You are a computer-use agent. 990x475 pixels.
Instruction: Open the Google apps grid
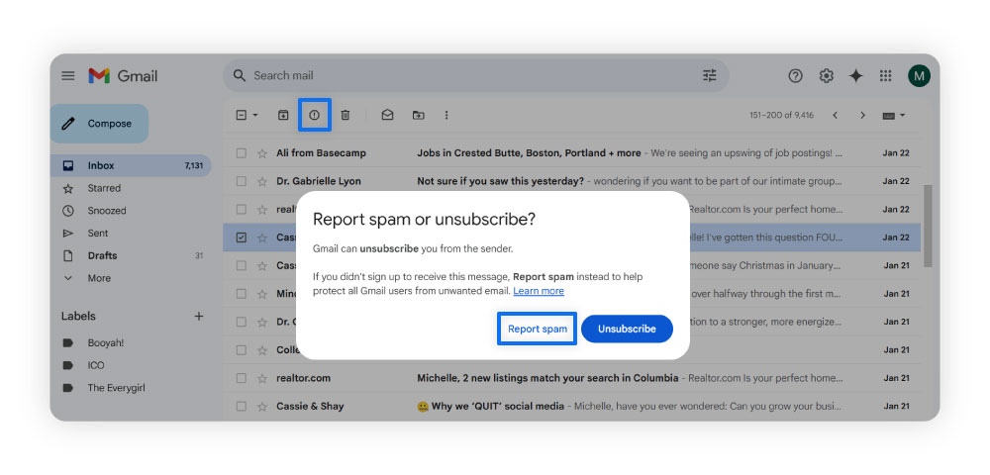coord(885,76)
